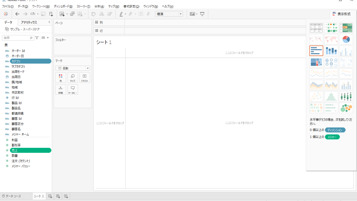Click the サンプル - スーパーストア data source
Viewport: 357px width, 201px height.
pyautogui.click(x=25, y=29)
